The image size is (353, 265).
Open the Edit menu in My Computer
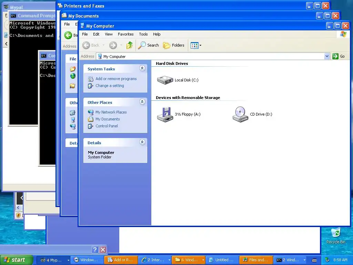point(96,34)
